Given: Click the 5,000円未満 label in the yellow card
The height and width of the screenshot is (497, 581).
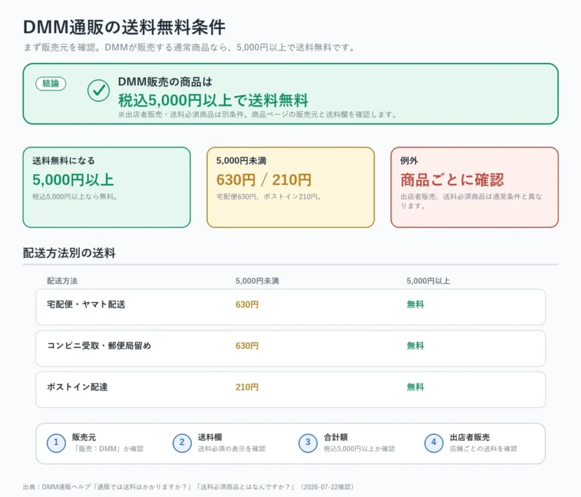Looking at the screenshot, I should click(241, 161).
